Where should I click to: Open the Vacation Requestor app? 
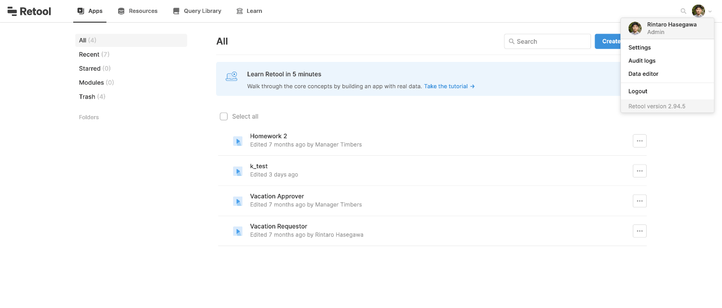pyautogui.click(x=278, y=226)
